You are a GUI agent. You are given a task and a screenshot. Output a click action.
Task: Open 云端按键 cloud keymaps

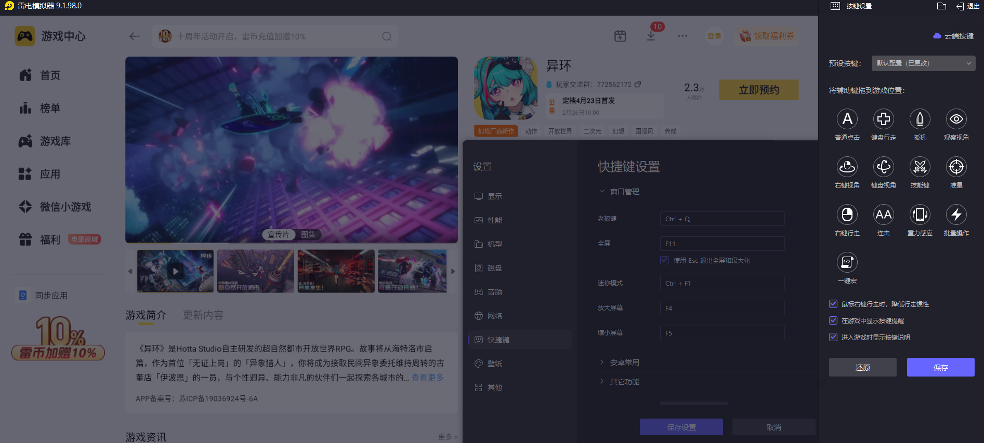point(953,36)
